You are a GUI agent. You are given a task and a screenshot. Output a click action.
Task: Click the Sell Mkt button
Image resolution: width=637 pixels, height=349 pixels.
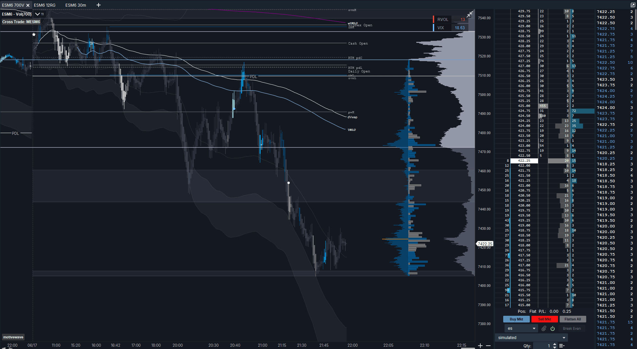coord(544,319)
